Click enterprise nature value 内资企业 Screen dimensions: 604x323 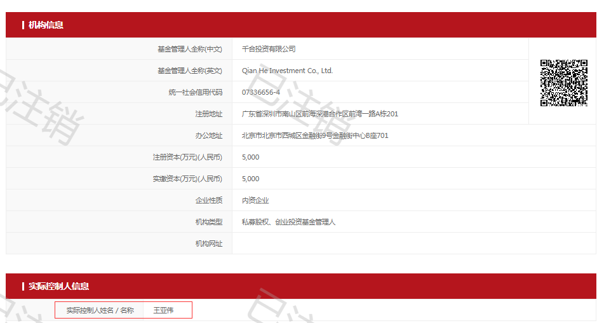point(255,200)
